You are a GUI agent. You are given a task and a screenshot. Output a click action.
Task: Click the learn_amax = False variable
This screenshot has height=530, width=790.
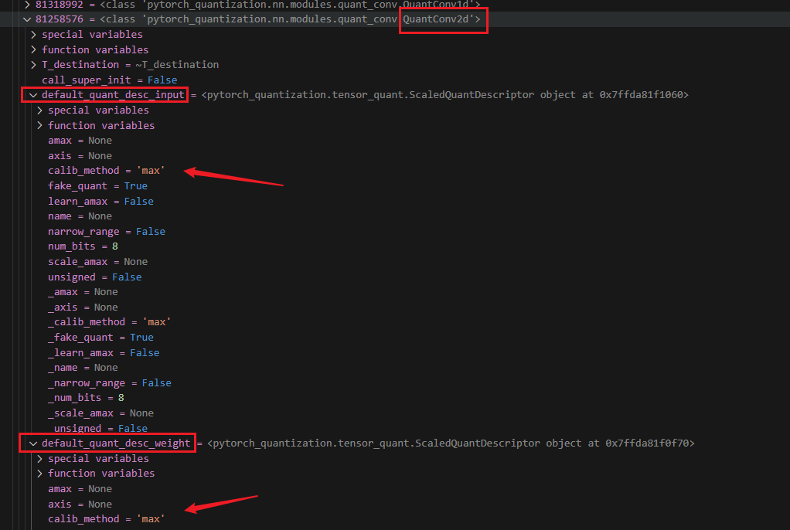[x=100, y=202]
